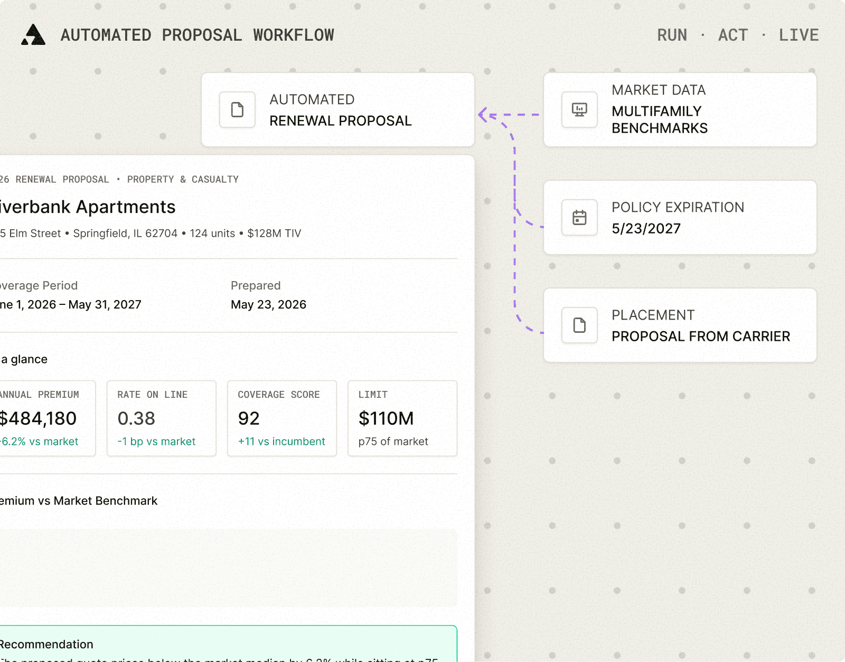Click the '+11 vs incumbent' text
The width and height of the screenshot is (845, 662).
coord(281,442)
